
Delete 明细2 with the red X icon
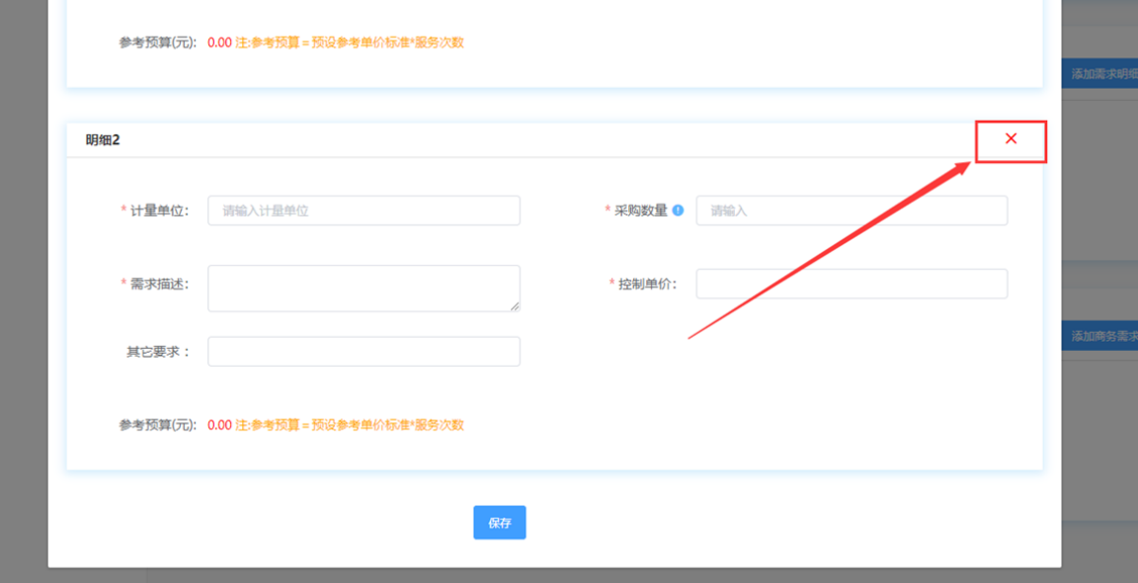coord(1011,139)
